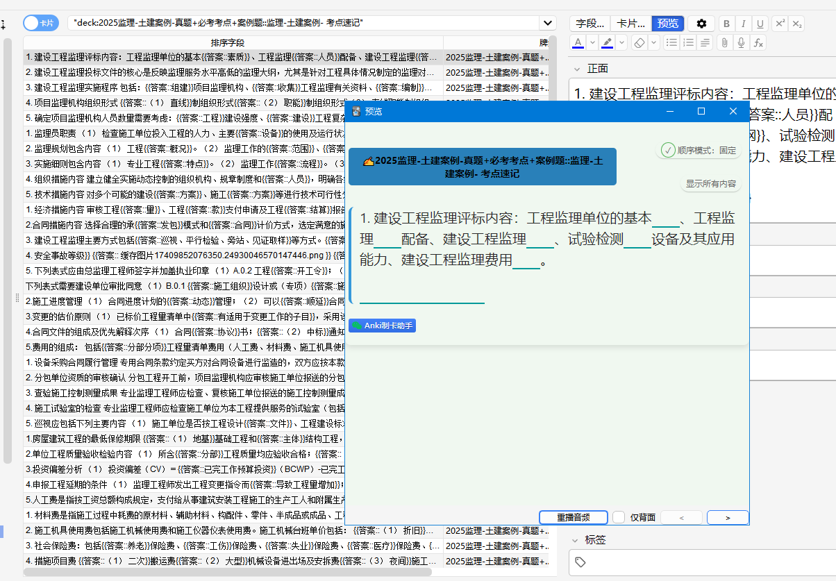Select row '1. 监理员职责'
This screenshot has height=581, width=836.
184,133
